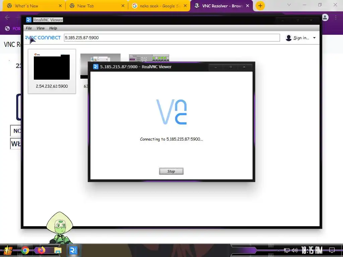This screenshot has height=257, width=343.
Task: Open Firefox from the taskbar
Action: (41, 250)
